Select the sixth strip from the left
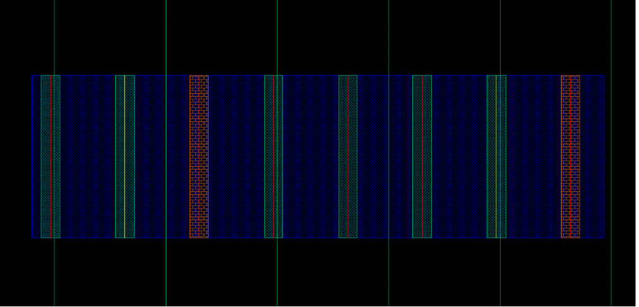The image size is (639, 307). pyautogui.click(x=422, y=157)
